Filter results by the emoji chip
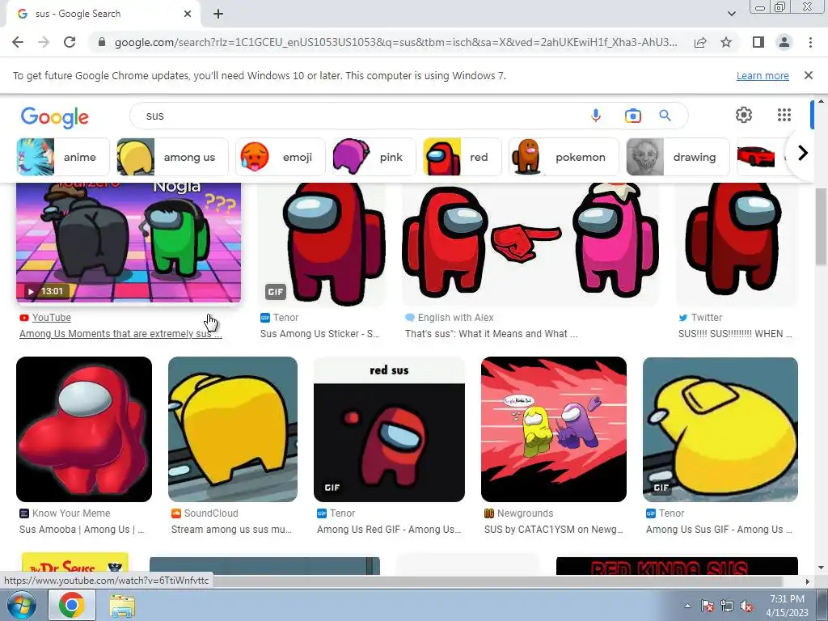The image size is (828, 621). [281, 157]
